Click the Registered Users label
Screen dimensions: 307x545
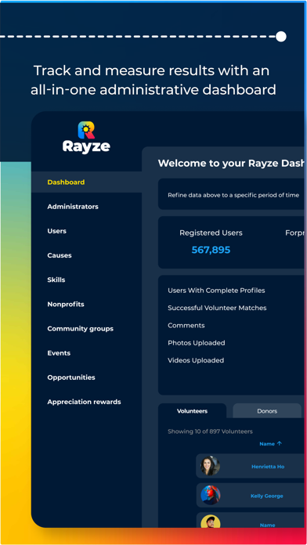click(211, 233)
